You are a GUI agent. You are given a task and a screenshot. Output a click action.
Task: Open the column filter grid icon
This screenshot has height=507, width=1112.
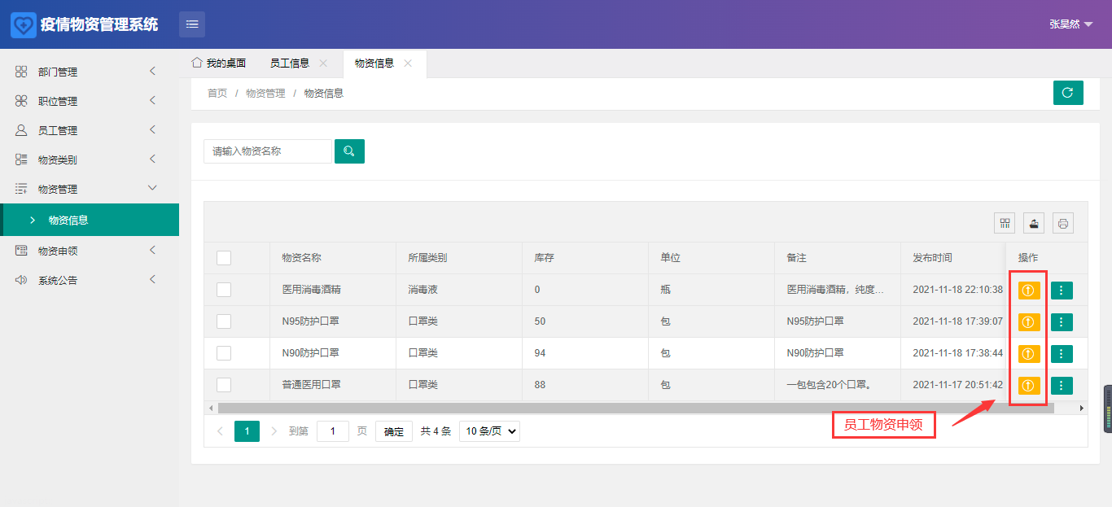[1005, 223]
